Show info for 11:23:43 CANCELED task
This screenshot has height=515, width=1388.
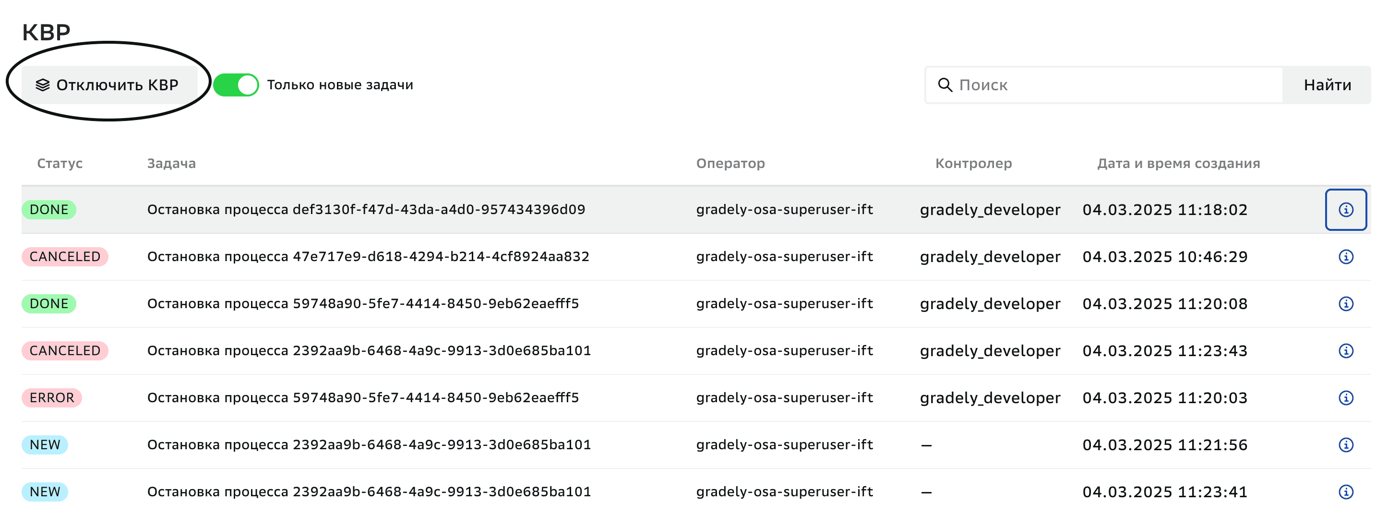click(x=1345, y=351)
